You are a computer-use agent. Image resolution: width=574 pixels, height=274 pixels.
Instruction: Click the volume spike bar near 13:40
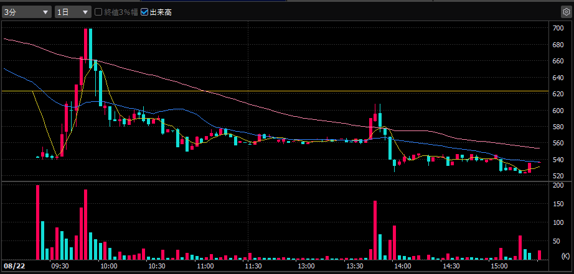pos(375,230)
